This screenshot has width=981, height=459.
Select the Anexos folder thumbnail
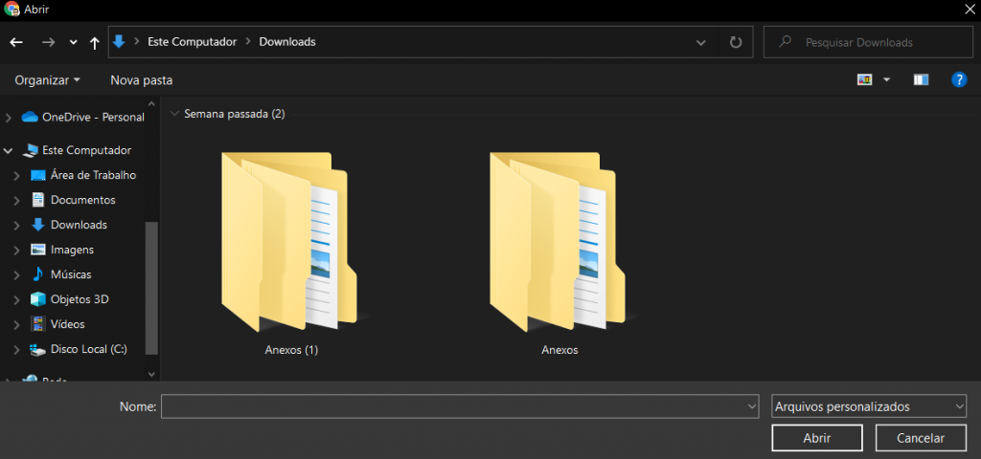tap(559, 244)
